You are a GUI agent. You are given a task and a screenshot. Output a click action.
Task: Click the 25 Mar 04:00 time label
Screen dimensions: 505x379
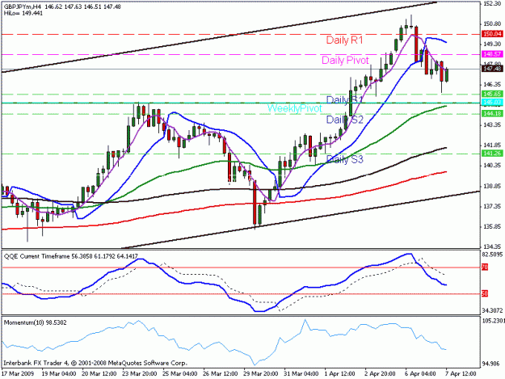pos(180,374)
